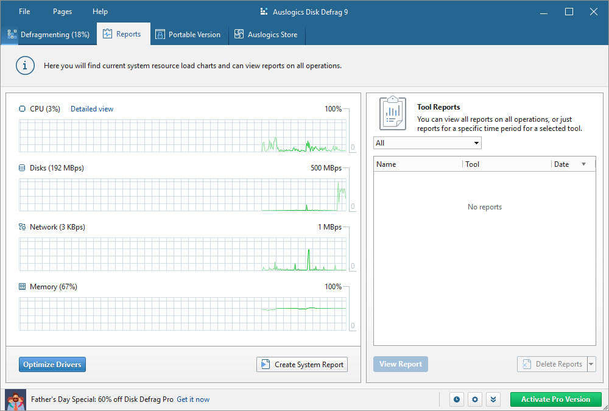The height and width of the screenshot is (411, 609).
Task: Click the Delete Reports document icon
Action: 526,364
